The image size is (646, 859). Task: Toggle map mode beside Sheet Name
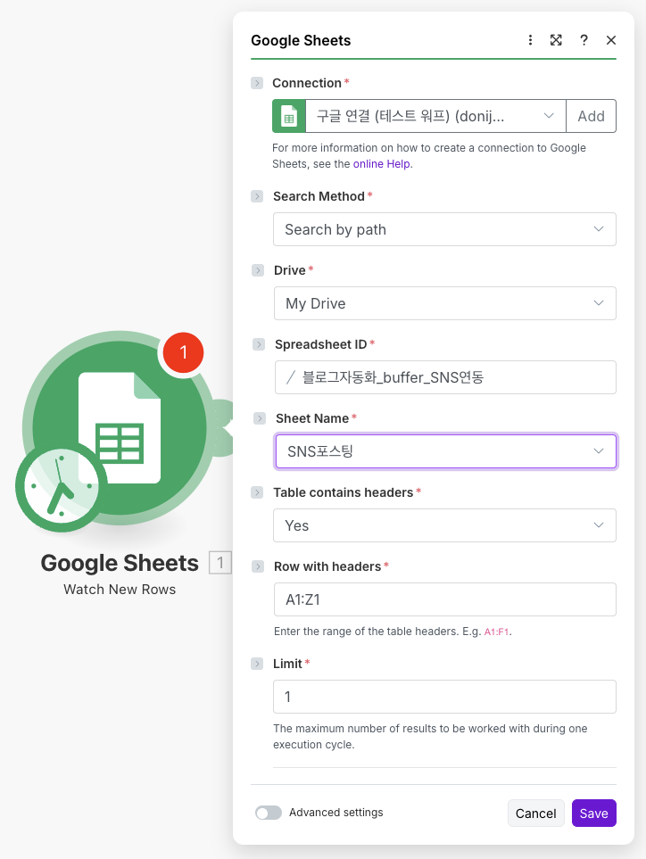point(260,418)
